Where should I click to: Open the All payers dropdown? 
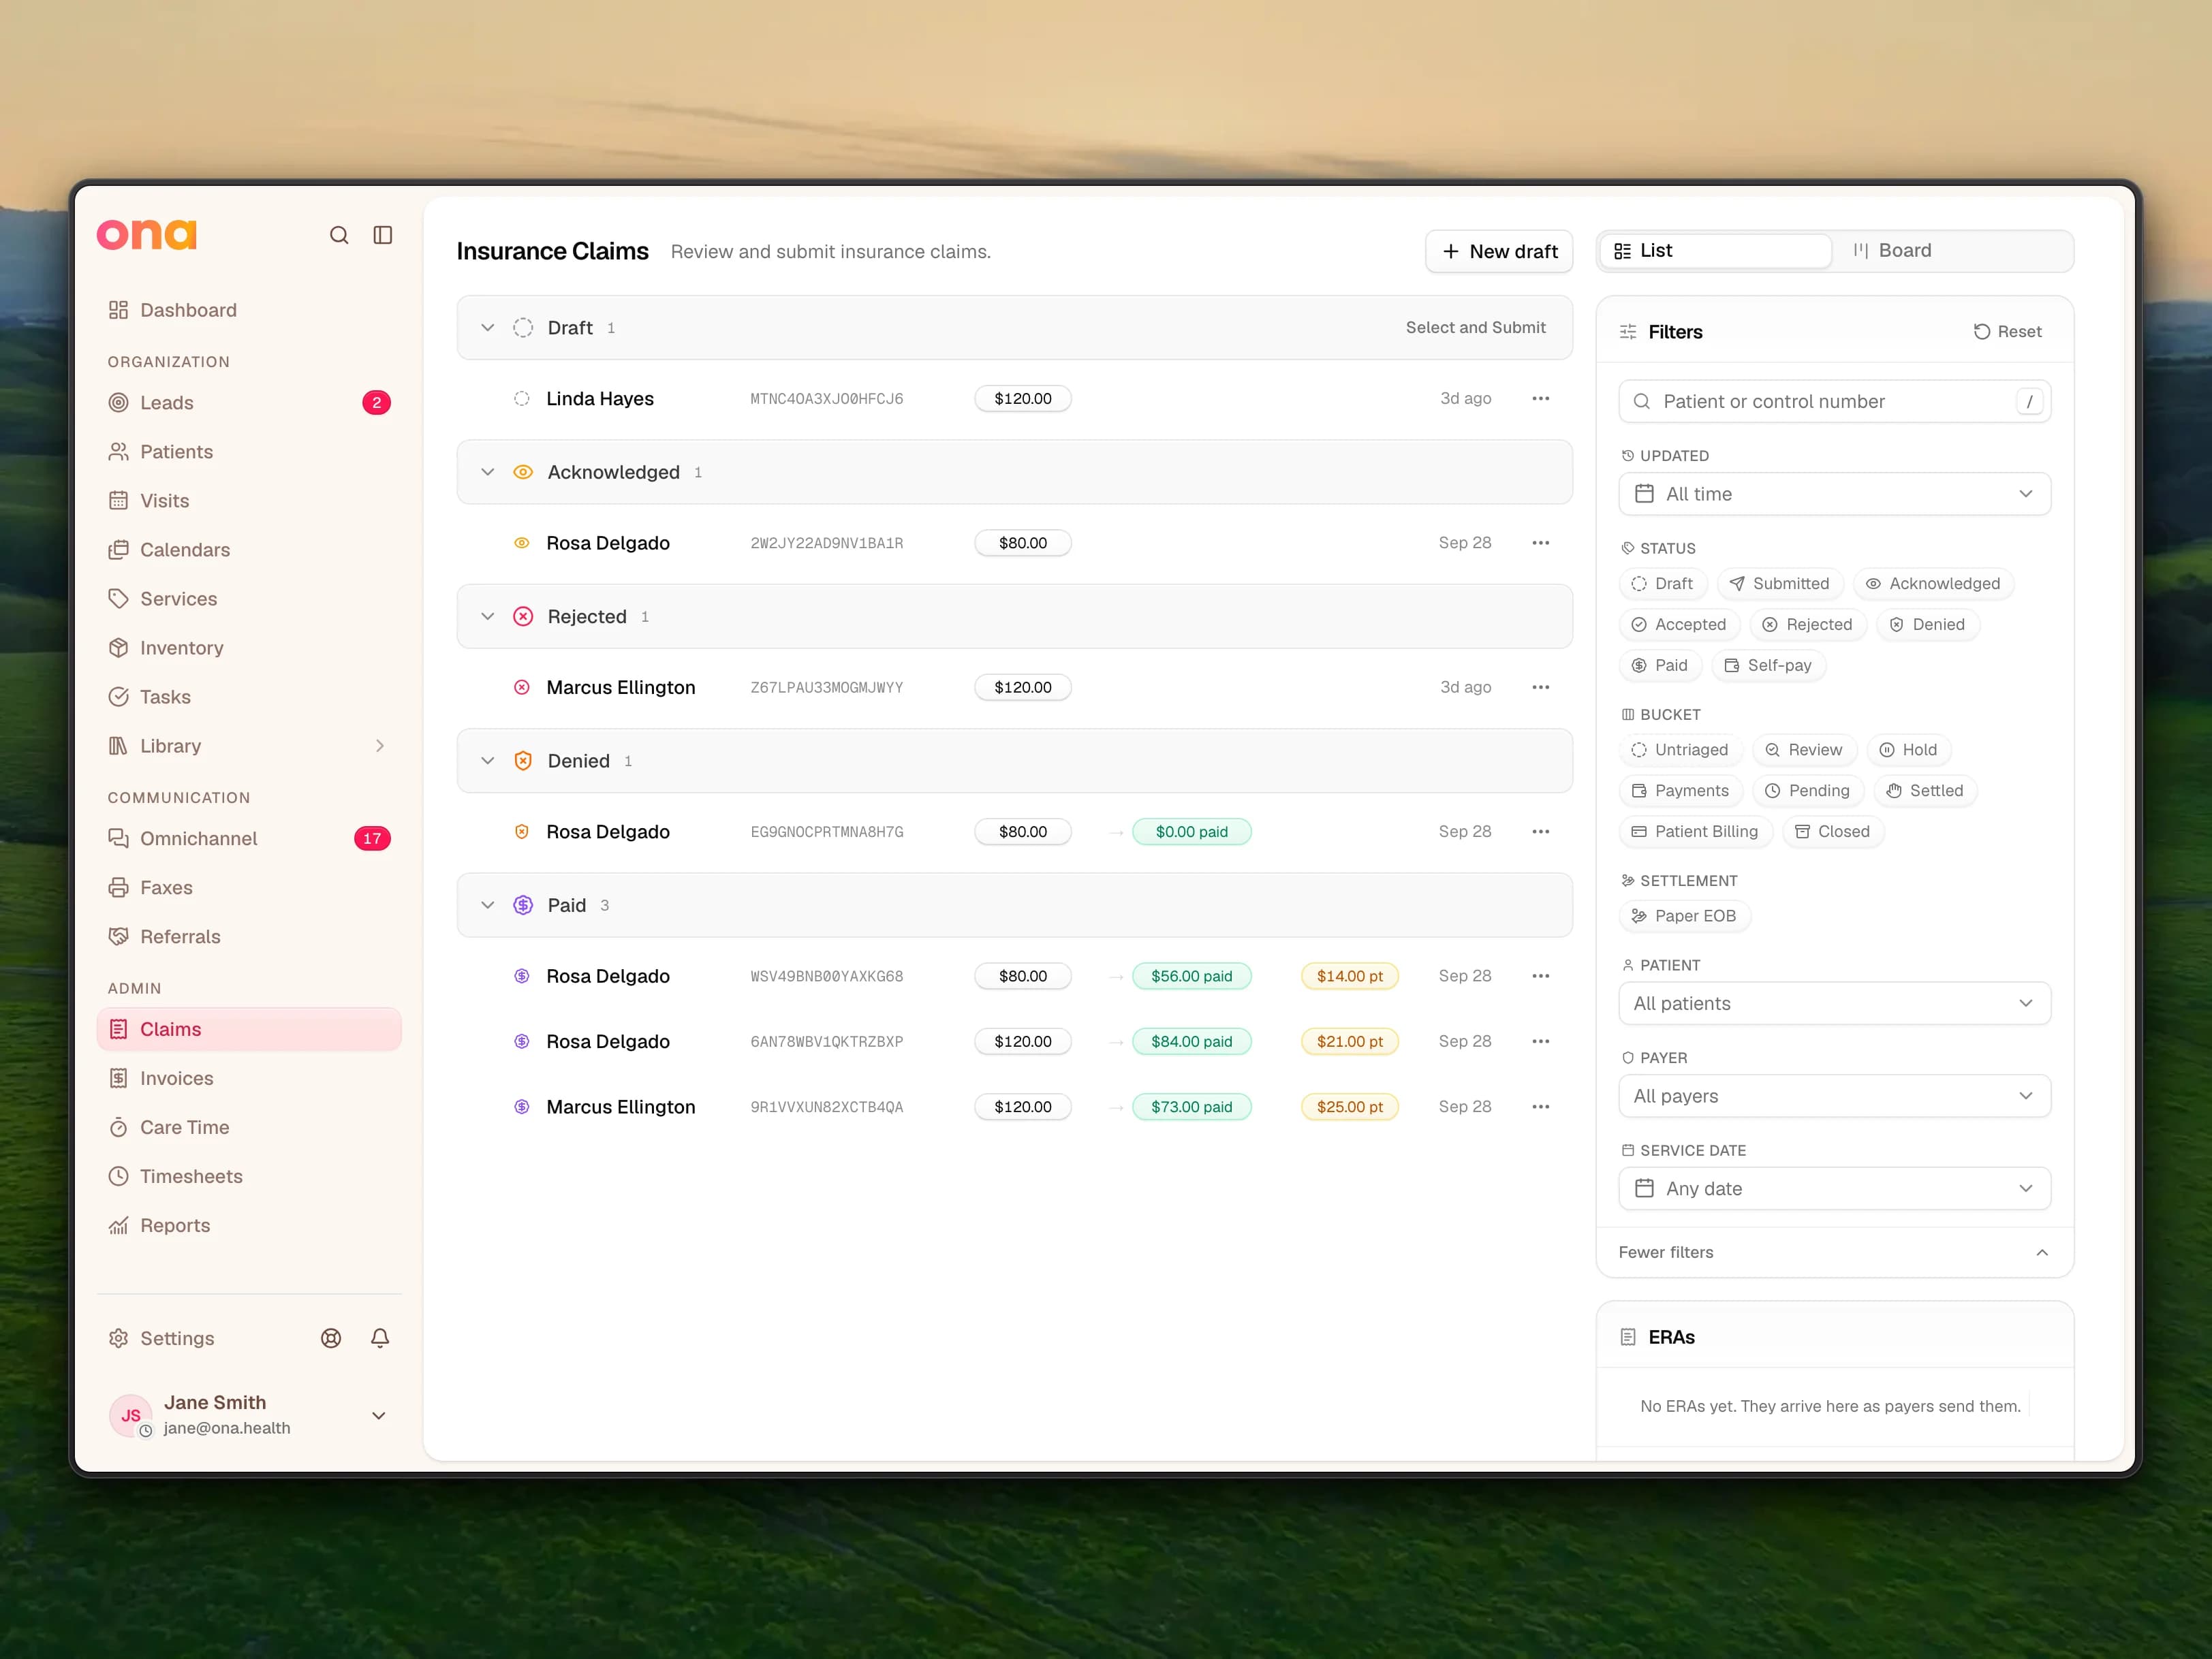click(x=1834, y=1096)
